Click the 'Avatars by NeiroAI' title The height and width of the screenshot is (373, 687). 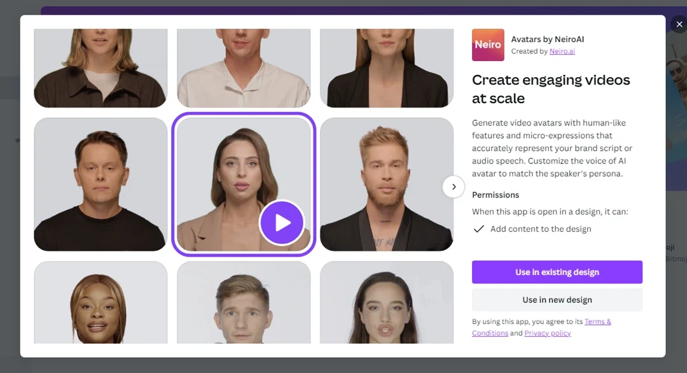click(x=547, y=39)
